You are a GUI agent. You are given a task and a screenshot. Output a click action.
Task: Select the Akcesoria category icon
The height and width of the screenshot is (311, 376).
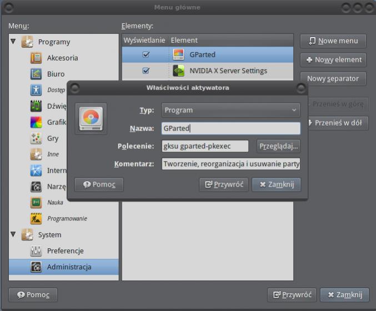36,58
